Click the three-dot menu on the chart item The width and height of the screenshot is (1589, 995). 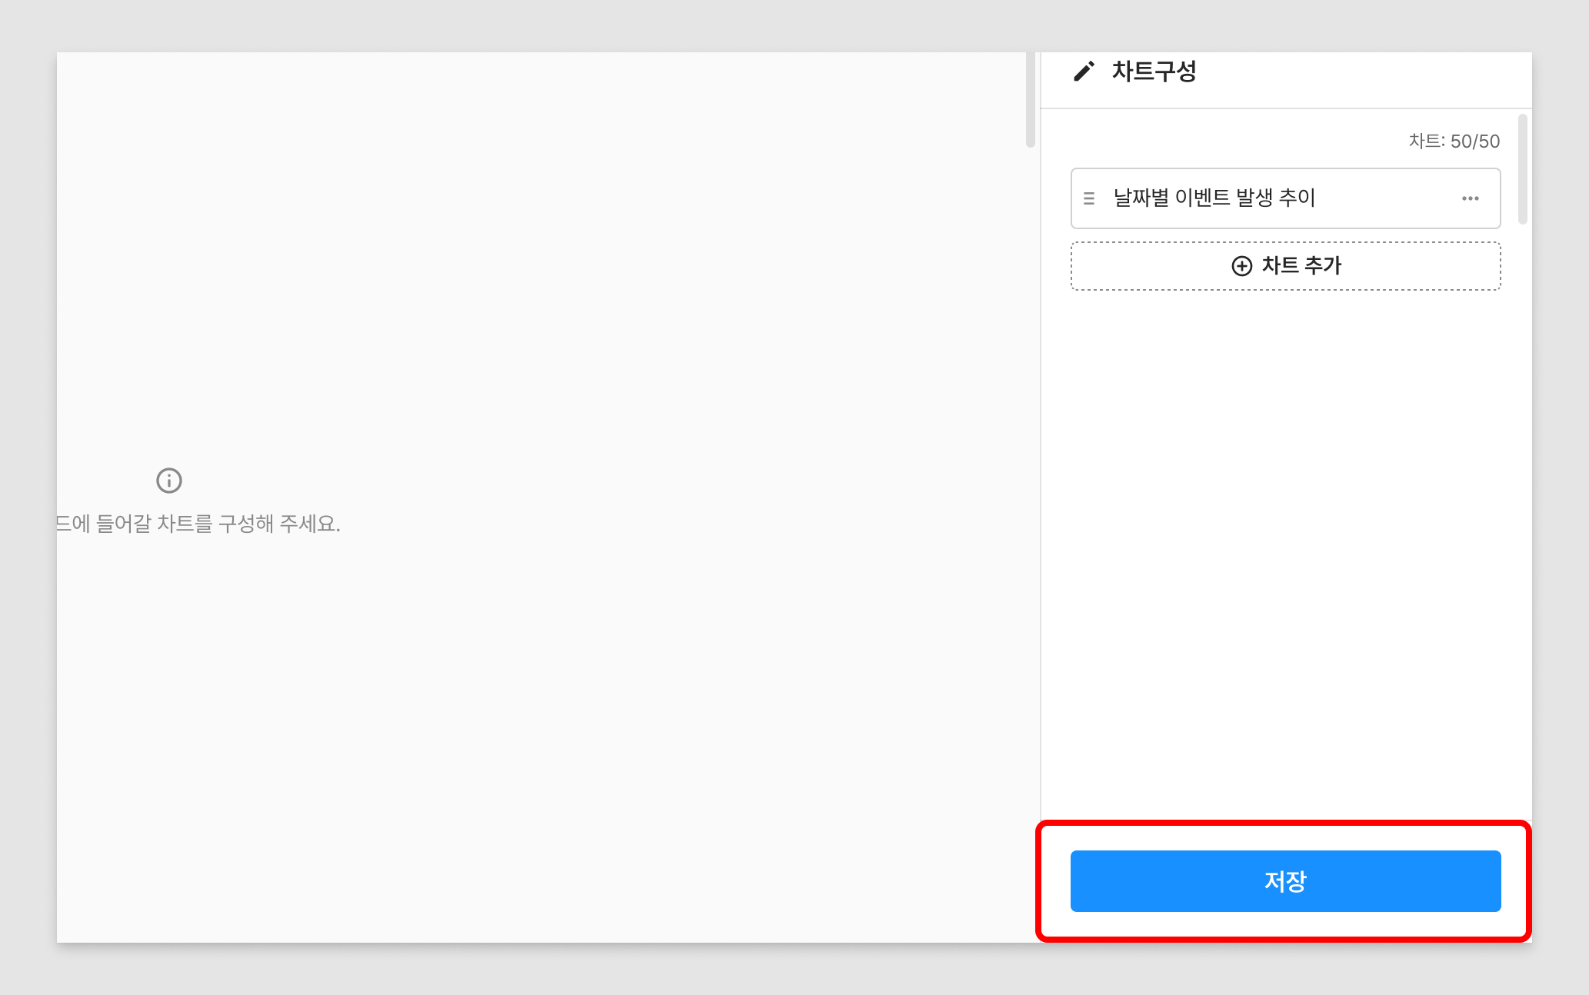(x=1472, y=197)
